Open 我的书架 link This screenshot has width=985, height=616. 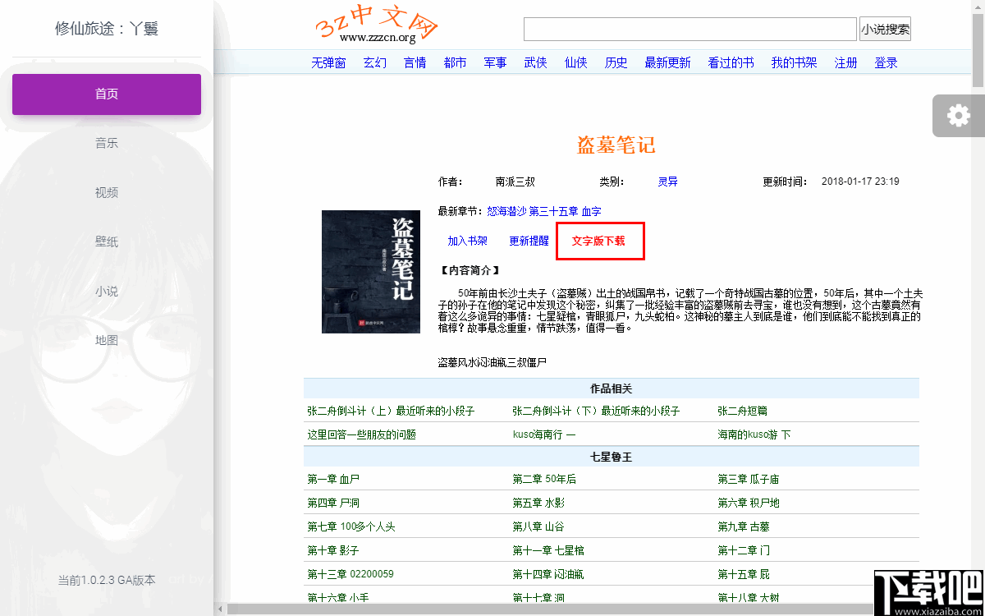click(795, 62)
